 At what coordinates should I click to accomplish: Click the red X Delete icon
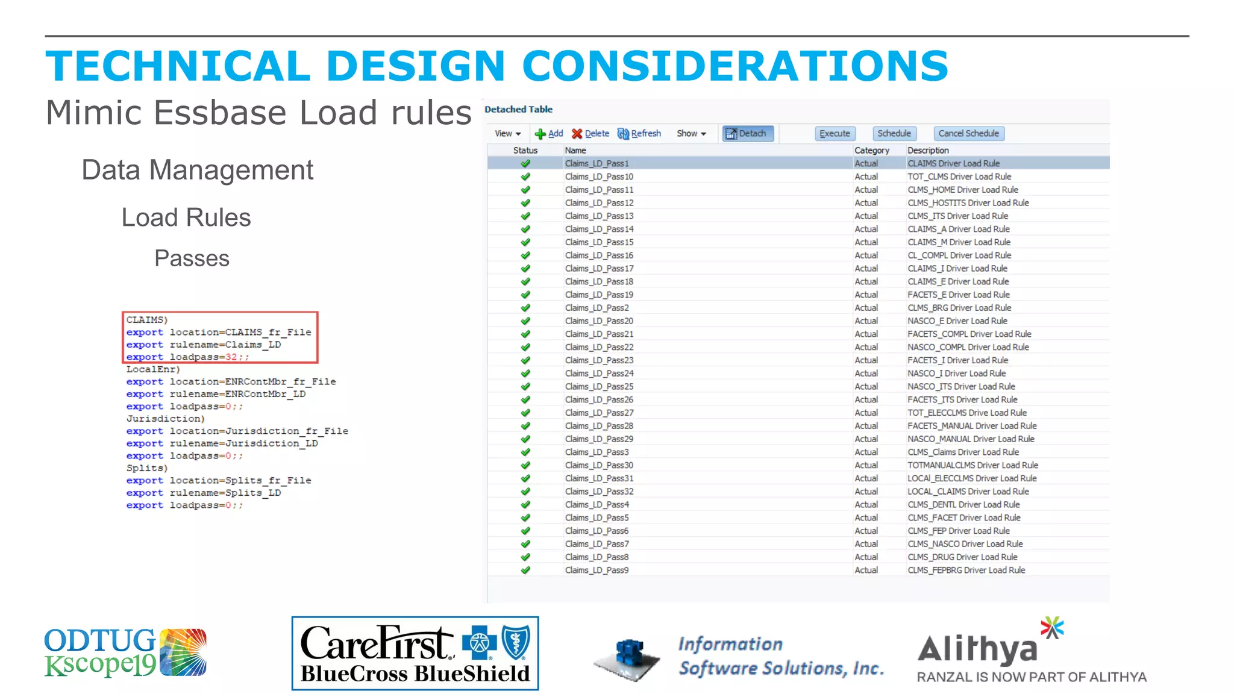[x=577, y=134]
